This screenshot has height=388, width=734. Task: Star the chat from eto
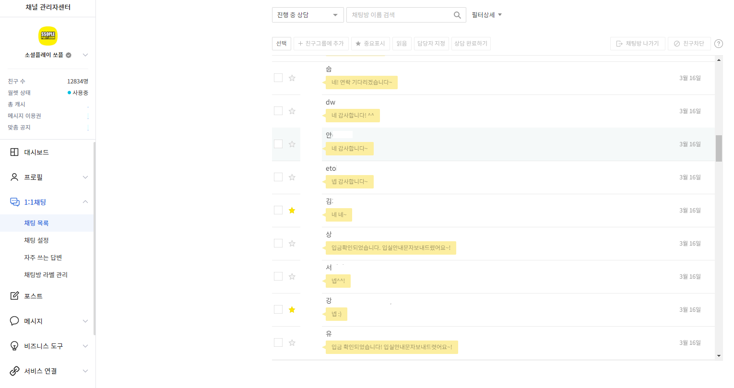292,177
